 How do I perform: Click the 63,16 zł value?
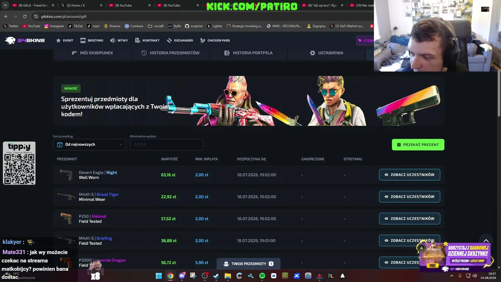(168, 175)
